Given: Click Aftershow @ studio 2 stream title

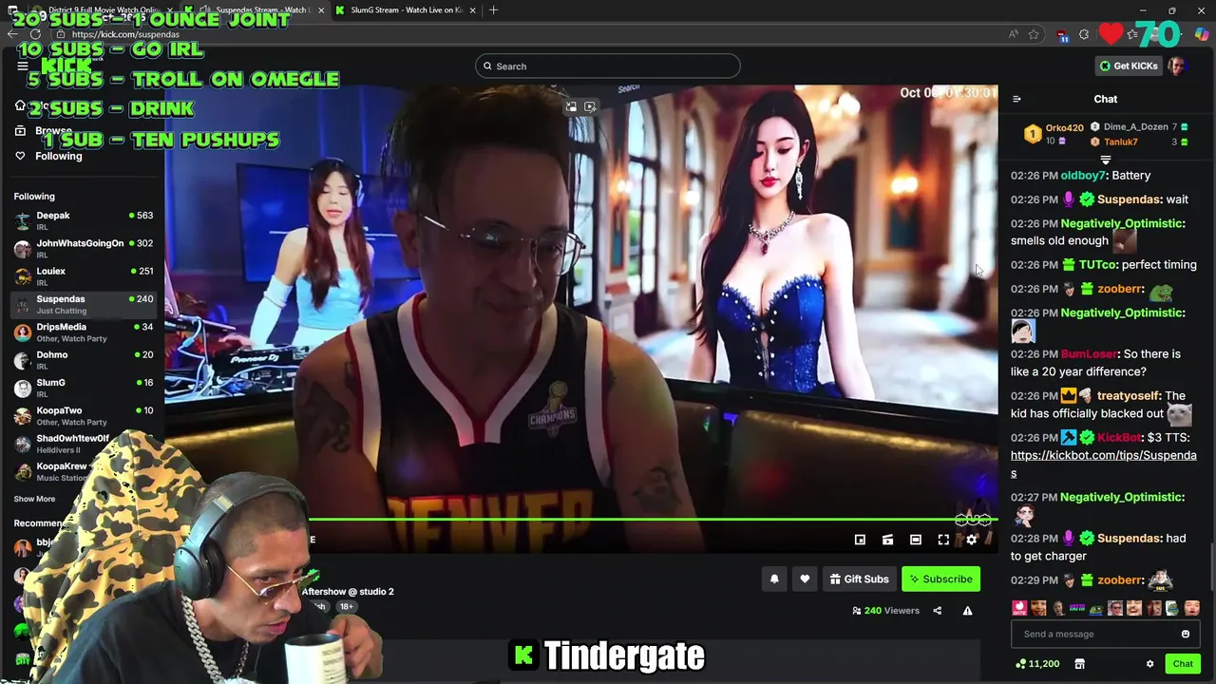Looking at the screenshot, I should click(x=348, y=591).
